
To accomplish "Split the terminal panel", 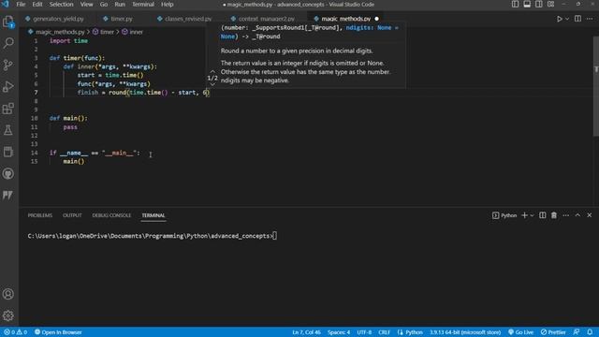I will pos(543,215).
